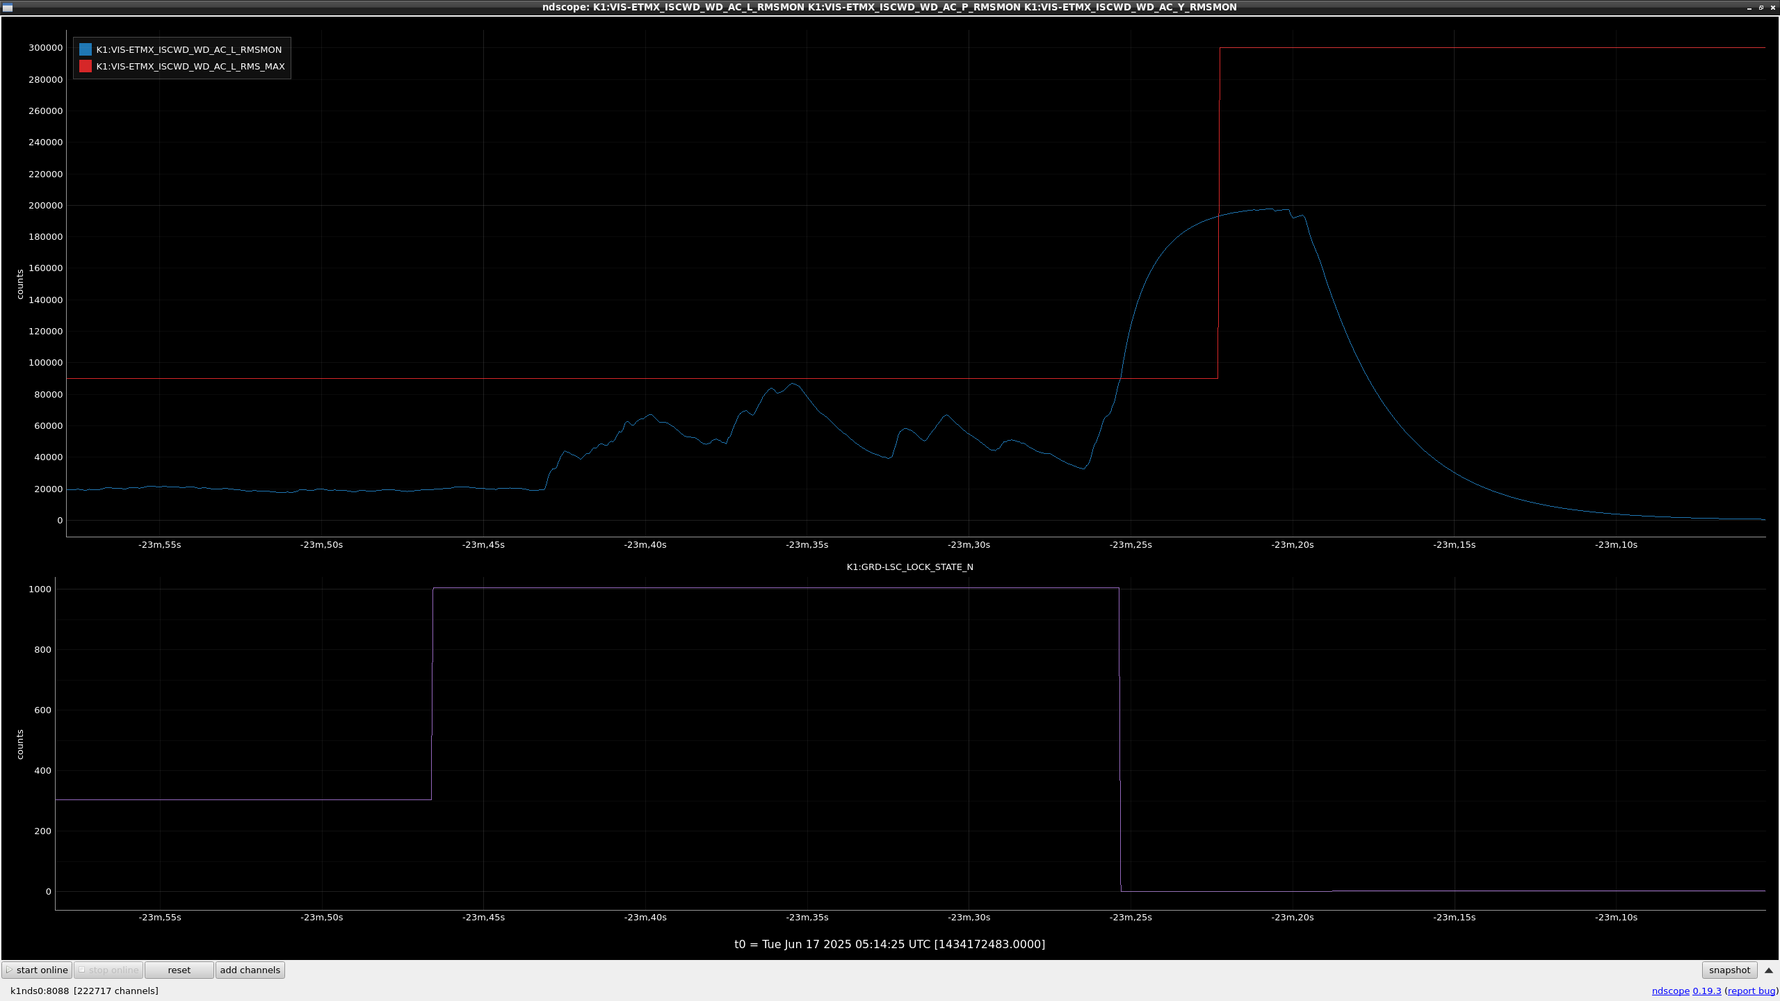Select K1:VIS-ETMX_ISCWD_WD_AC_L_RMSMON legend label
This screenshot has height=1001, width=1780.
[189, 49]
